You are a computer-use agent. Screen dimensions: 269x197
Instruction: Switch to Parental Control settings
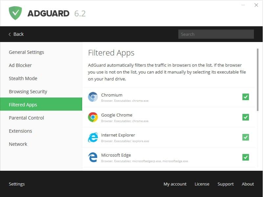coord(26,118)
